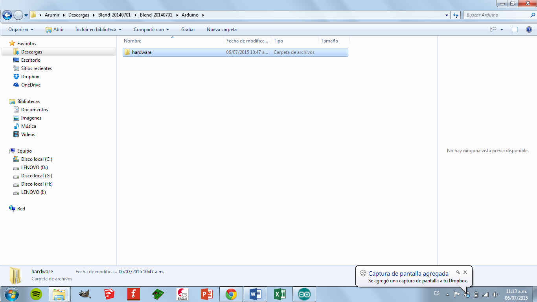
Task: Open the Incluir en biblioteca dropdown
Action: point(98,29)
